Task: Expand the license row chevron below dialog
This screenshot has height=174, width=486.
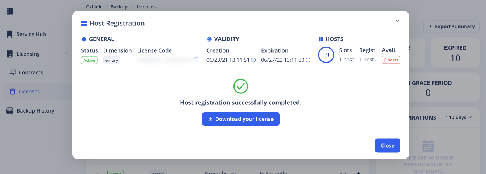Action: click(97, 173)
